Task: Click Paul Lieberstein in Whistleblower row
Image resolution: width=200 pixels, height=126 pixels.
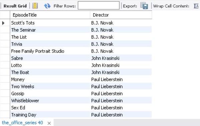Action: (x=121, y=101)
